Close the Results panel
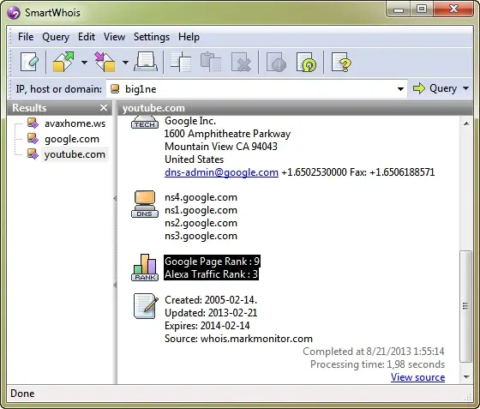 [x=104, y=108]
